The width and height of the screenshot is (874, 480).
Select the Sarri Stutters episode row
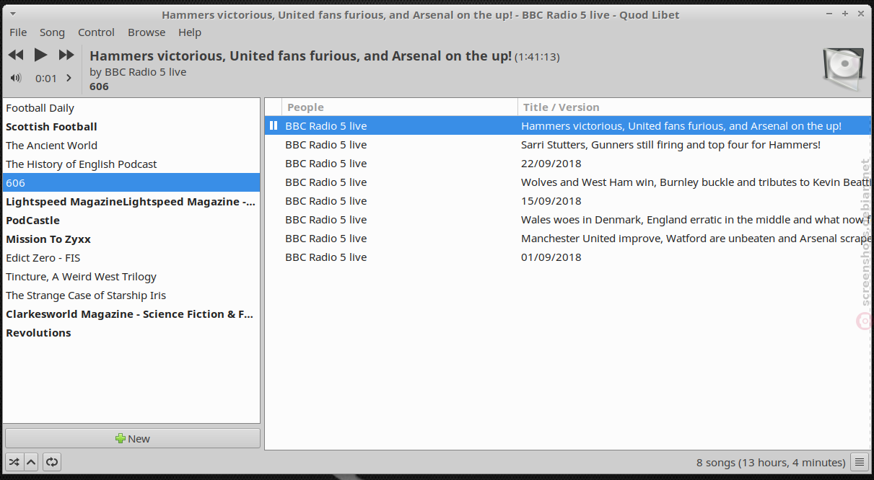point(568,145)
